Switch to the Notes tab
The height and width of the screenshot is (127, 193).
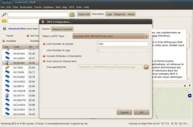(x=131, y=14)
